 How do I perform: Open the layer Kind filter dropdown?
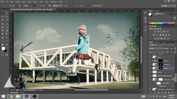153,45
